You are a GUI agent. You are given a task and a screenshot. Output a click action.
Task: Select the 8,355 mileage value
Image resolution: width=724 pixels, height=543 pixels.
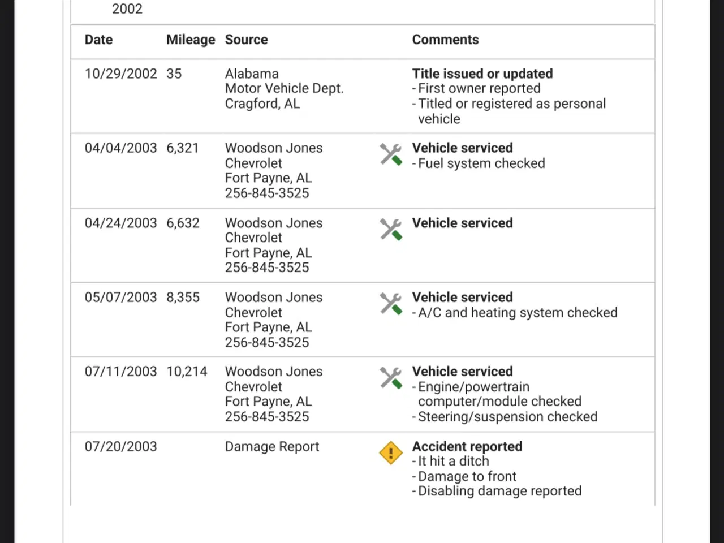click(x=183, y=297)
